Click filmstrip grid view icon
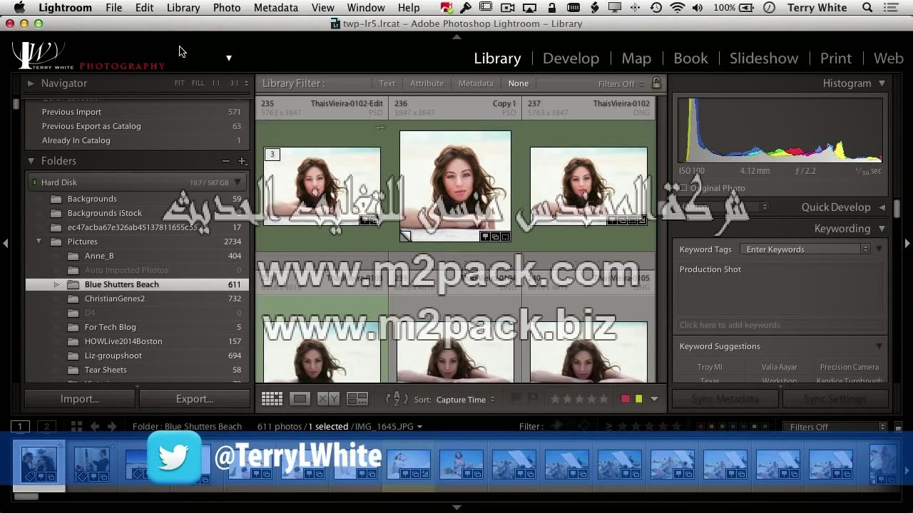 point(76,427)
